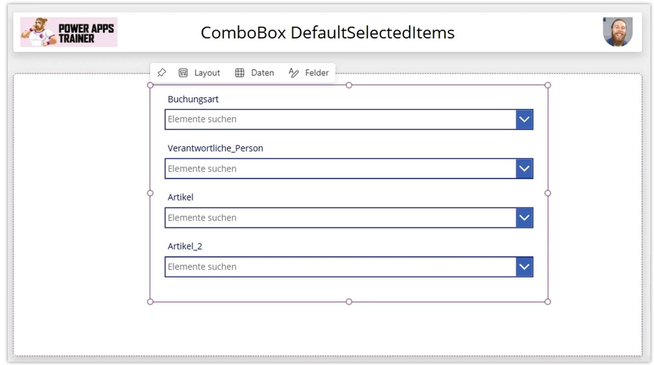
Task: Click the top-left form resize handle
Action: pos(150,85)
